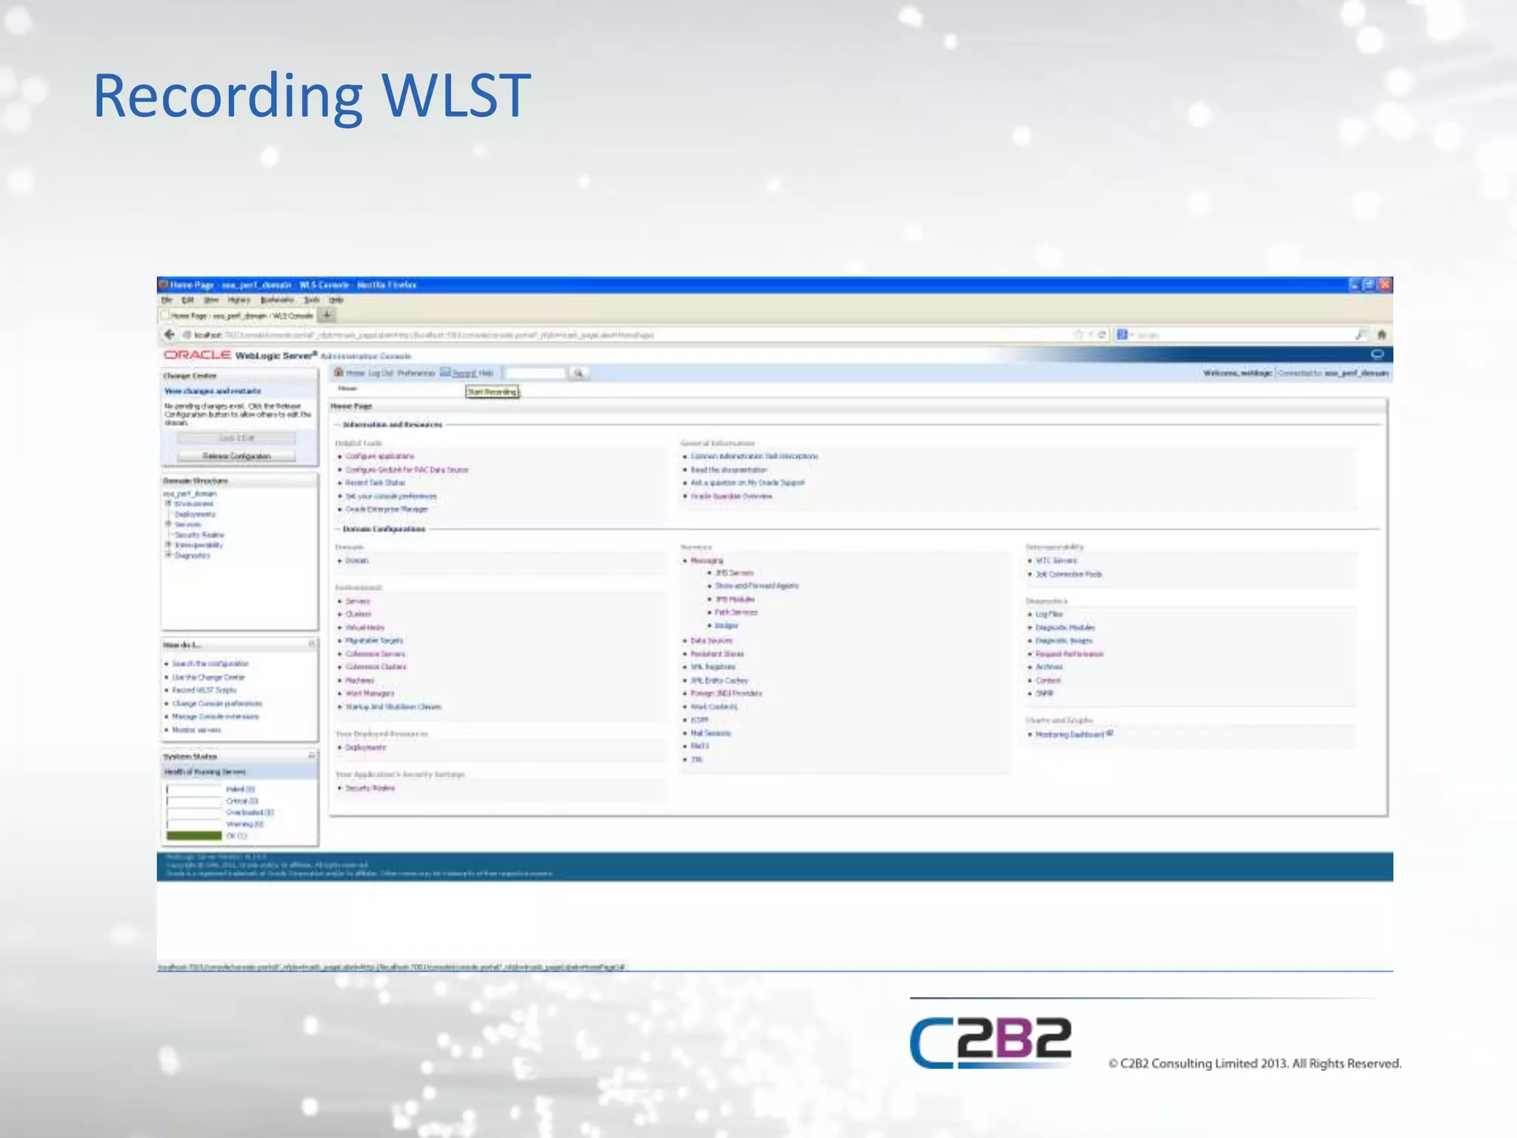Open the Edit menu
The height and width of the screenshot is (1138, 1517).
point(187,300)
